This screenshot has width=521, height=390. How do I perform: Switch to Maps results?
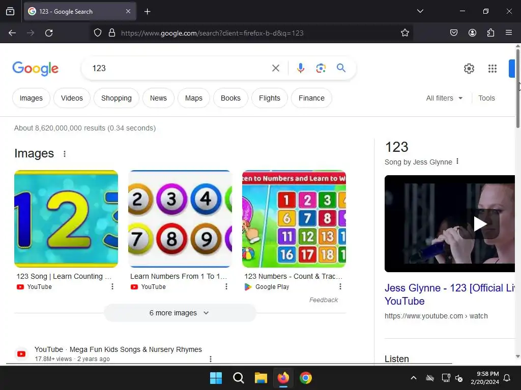pyautogui.click(x=194, y=98)
